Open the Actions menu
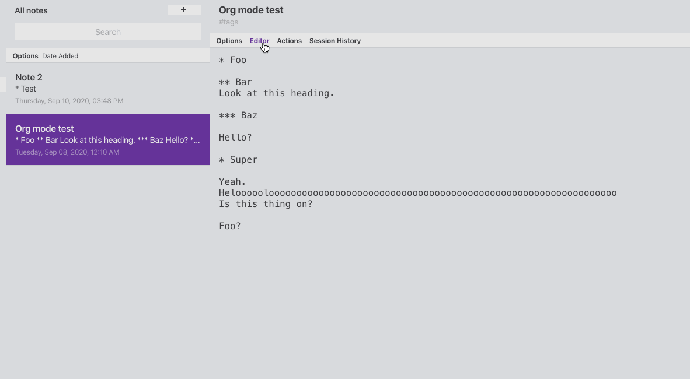Screen dimensions: 690x379 [289, 40]
